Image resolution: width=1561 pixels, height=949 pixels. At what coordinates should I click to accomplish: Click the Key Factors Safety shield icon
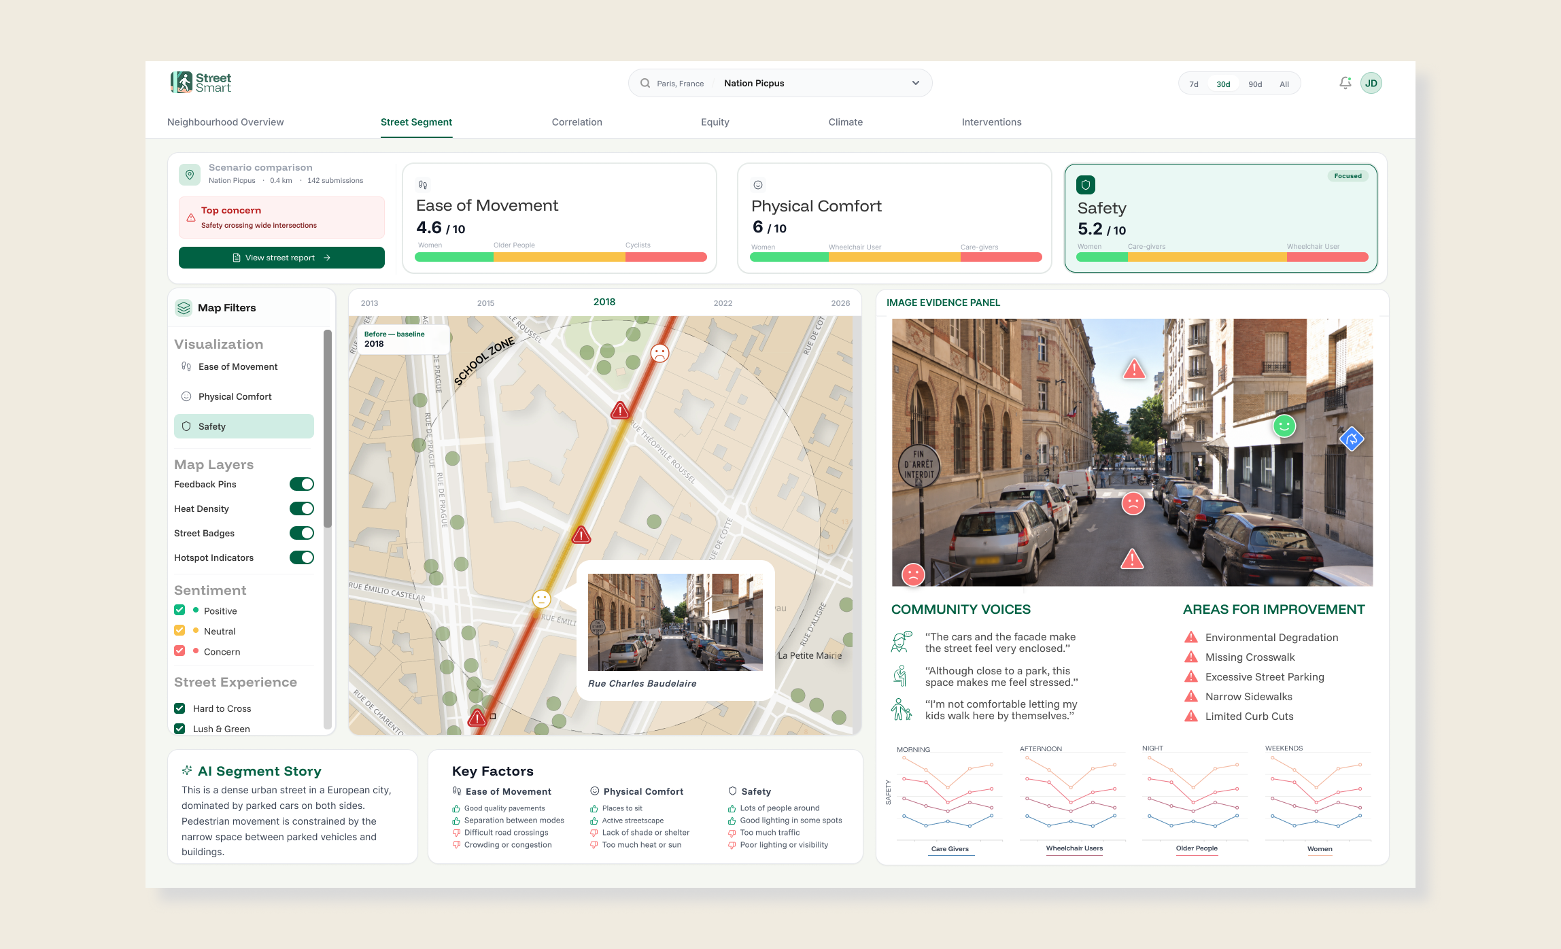click(732, 791)
